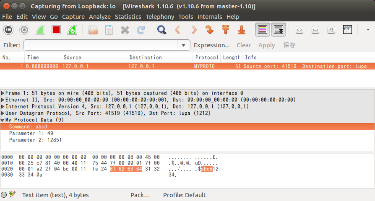Click the go to packet arrow icon
This screenshot has height=201, width=375.
click(x=210, y=30)
